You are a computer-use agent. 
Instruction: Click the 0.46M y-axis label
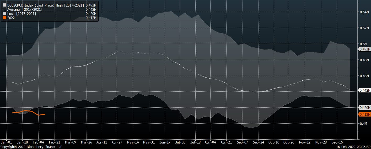(364, 76)
